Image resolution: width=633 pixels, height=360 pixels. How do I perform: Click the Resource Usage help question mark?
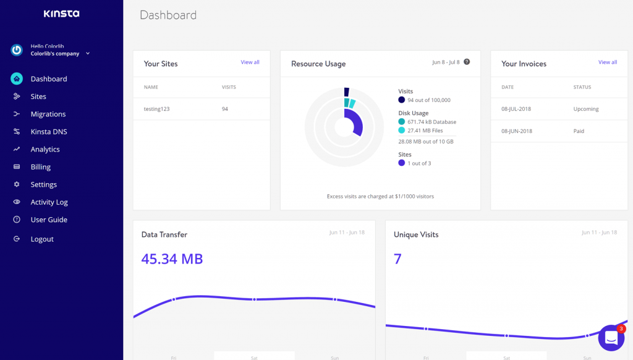467,62
